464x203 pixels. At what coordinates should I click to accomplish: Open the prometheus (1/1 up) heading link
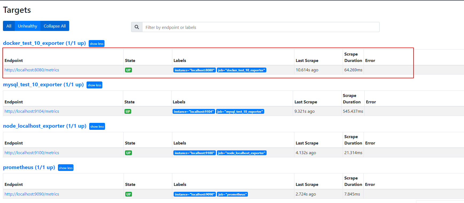(29, 167)
